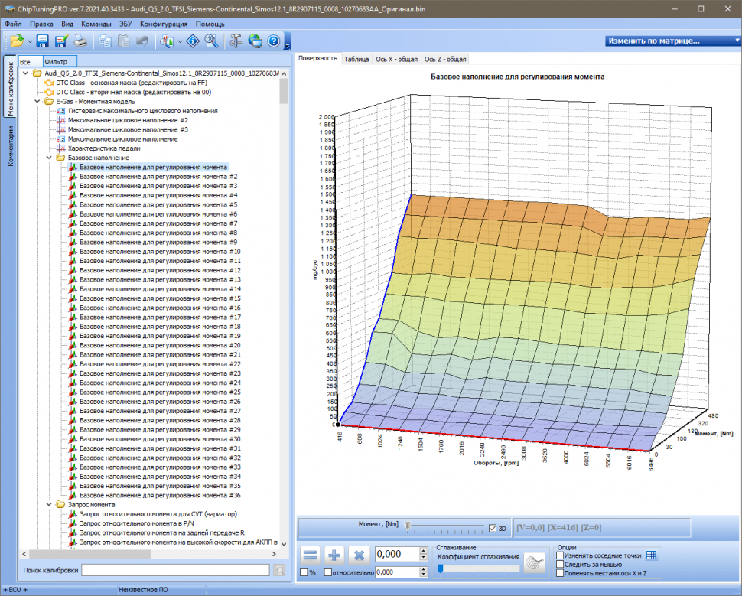Switch to the 'Таблица' tab

(356, 59)
